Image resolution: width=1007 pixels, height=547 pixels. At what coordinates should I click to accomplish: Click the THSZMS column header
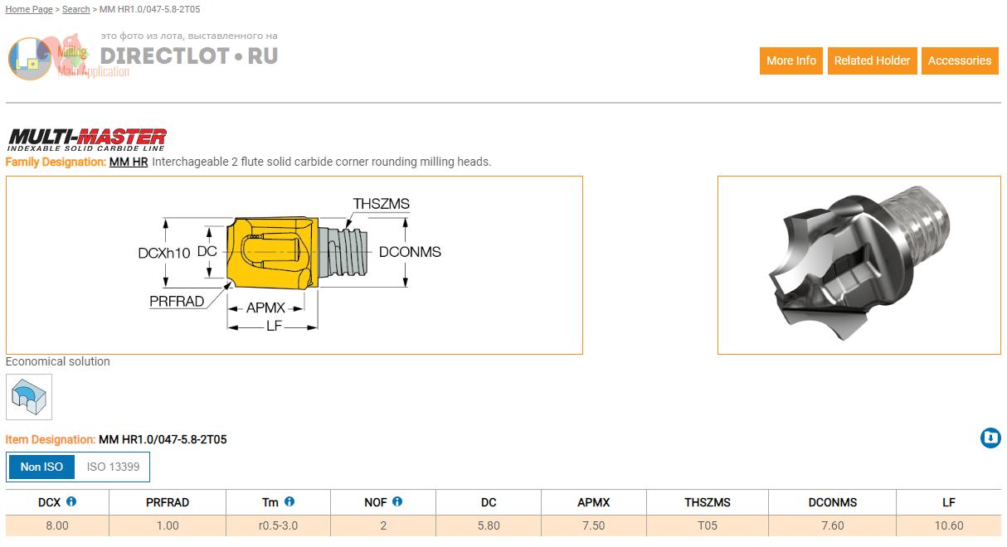pyautogui.click(x=708, y=502)
